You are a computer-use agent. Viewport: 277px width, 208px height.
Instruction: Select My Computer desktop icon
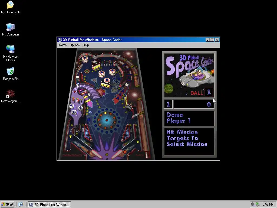[x=11, y=30]
